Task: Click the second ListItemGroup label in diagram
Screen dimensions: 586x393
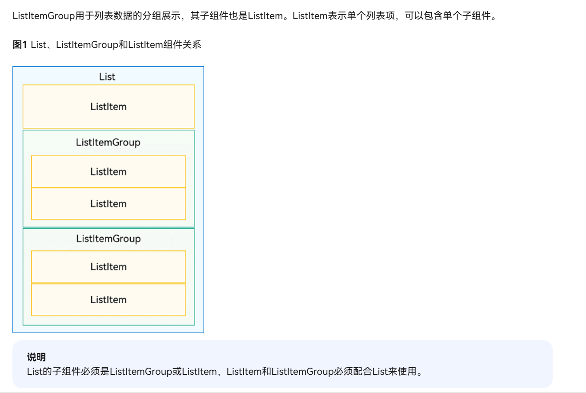Action: pos(108,239)
